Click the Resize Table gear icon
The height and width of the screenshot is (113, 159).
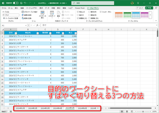point(4,18)
